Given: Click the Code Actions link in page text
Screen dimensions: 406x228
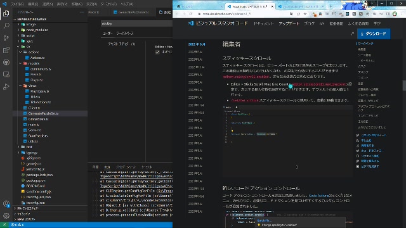Looking at the screenshot, I should point(318,196).
